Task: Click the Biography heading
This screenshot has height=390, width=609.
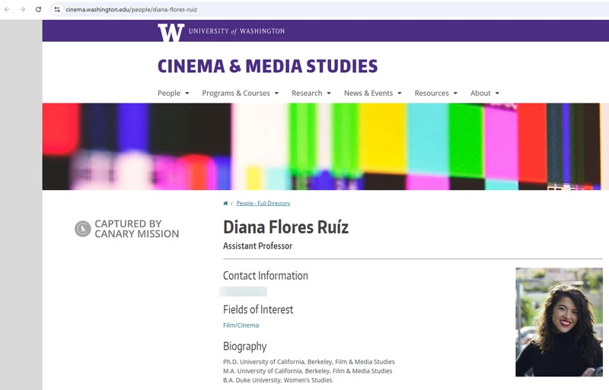Action: [x=244, y=346]
